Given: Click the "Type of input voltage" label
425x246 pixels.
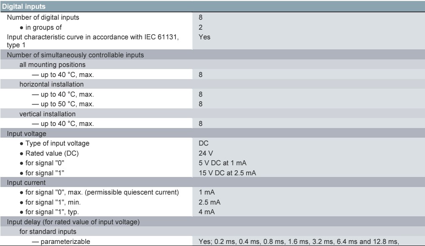Looking at the screenshot, I should click(54, 143).
